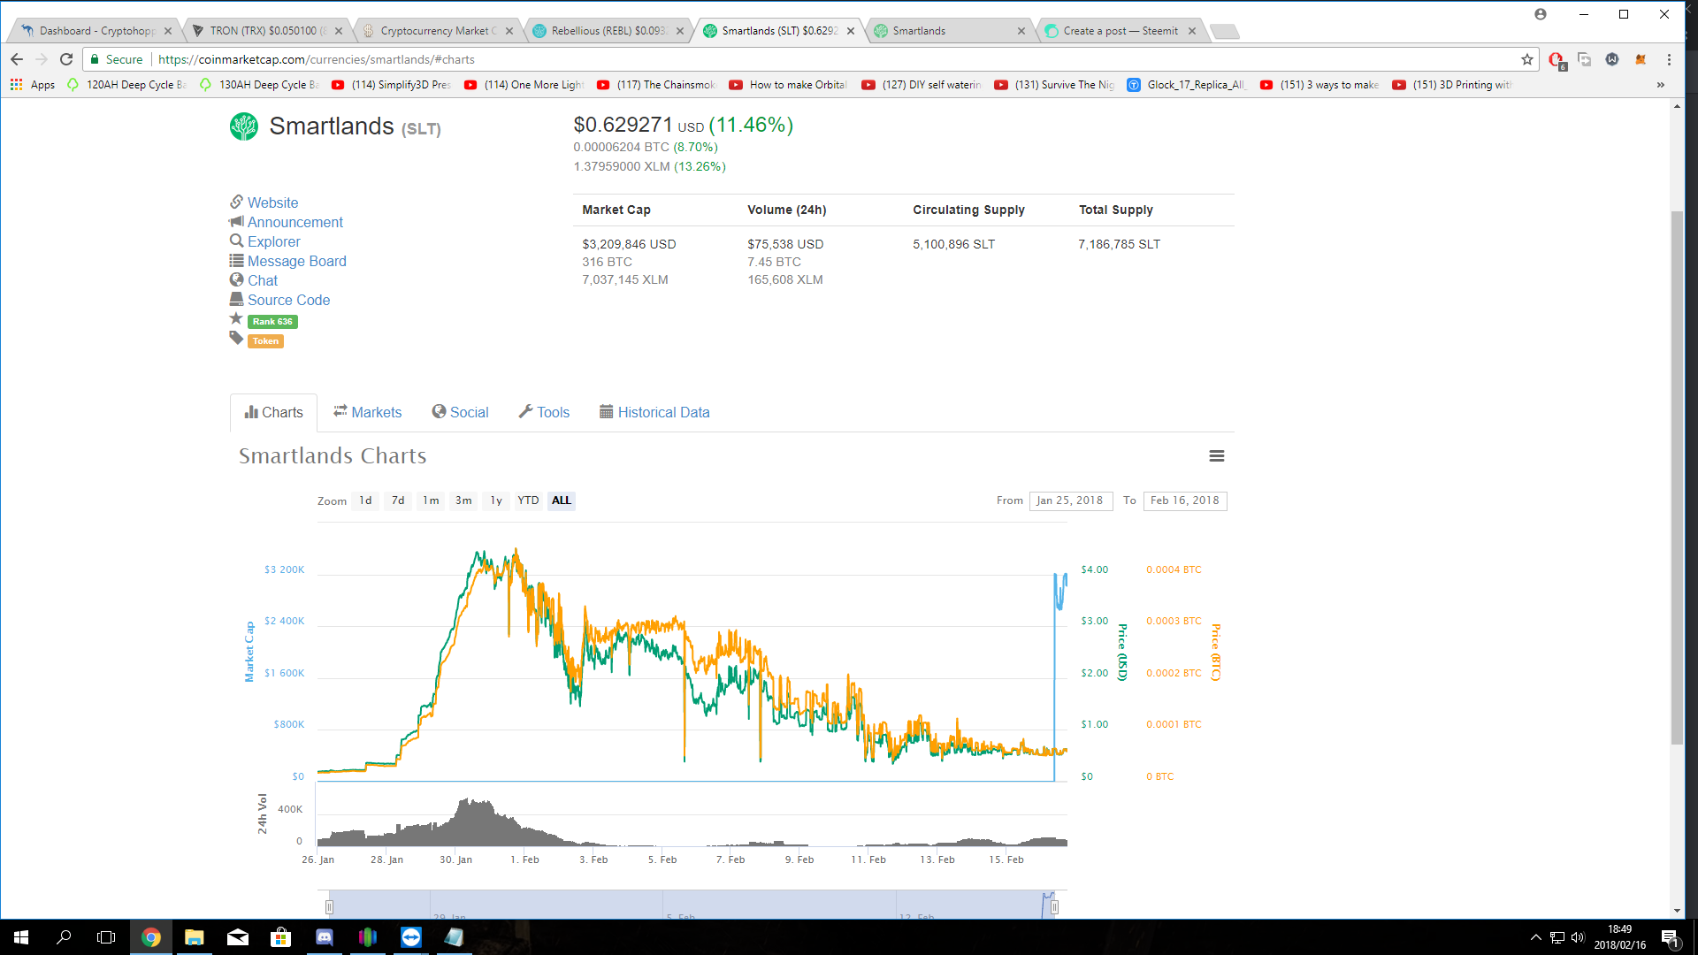Click the Rank 636 badge
Screen dimensions: 1698x955
point(272,322)
